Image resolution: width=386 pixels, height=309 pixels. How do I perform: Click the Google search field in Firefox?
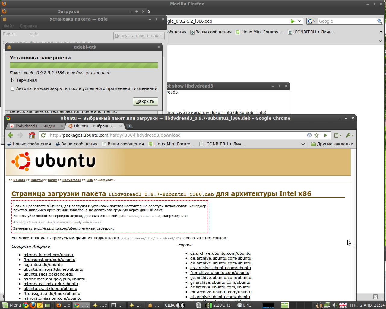347,21
